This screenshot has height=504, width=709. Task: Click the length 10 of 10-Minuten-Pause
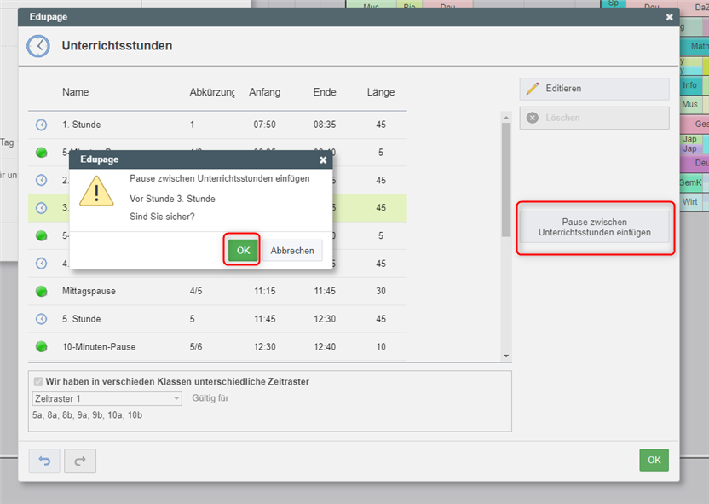point(381,347)
